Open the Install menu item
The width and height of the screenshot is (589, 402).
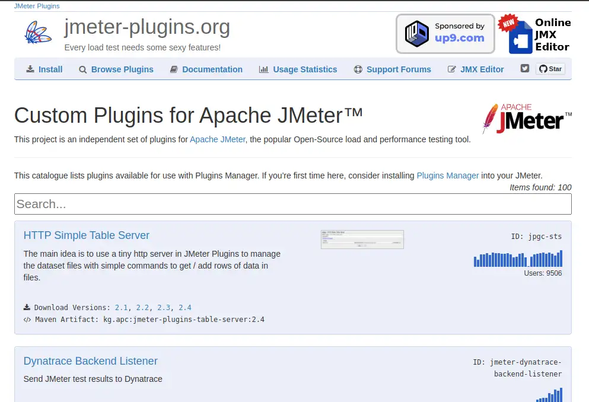[50, 69]
